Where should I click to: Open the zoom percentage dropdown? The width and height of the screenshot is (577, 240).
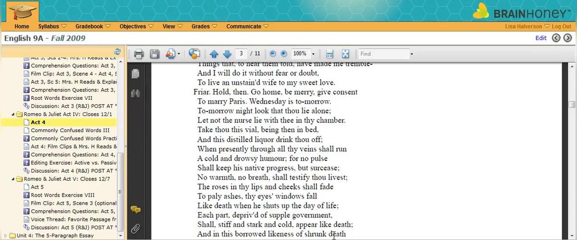tap(313, 54)
